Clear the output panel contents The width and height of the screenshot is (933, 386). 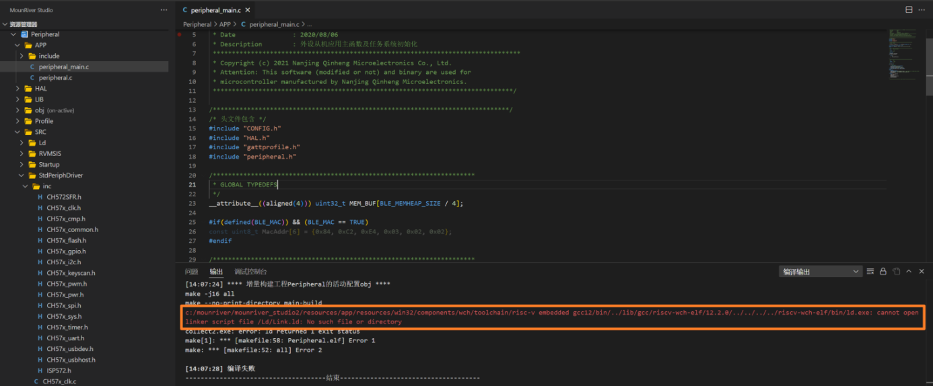pos(870,271)
